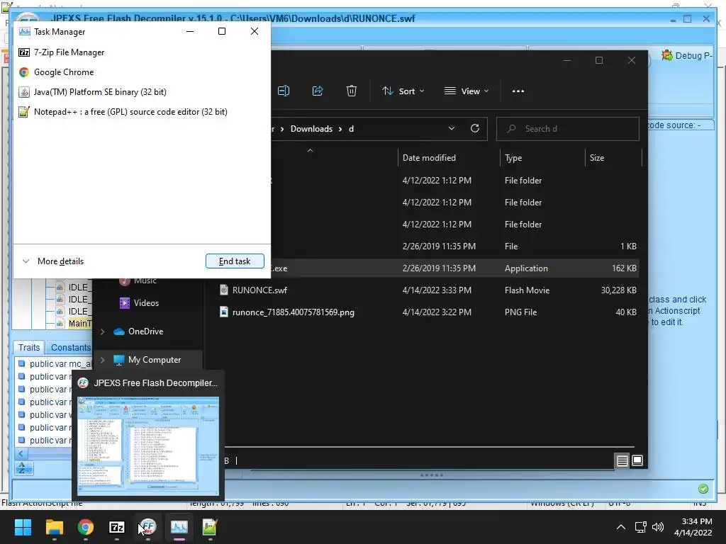
Task: Open 7-Zip from the taskbar
Action: coord(117,527)
